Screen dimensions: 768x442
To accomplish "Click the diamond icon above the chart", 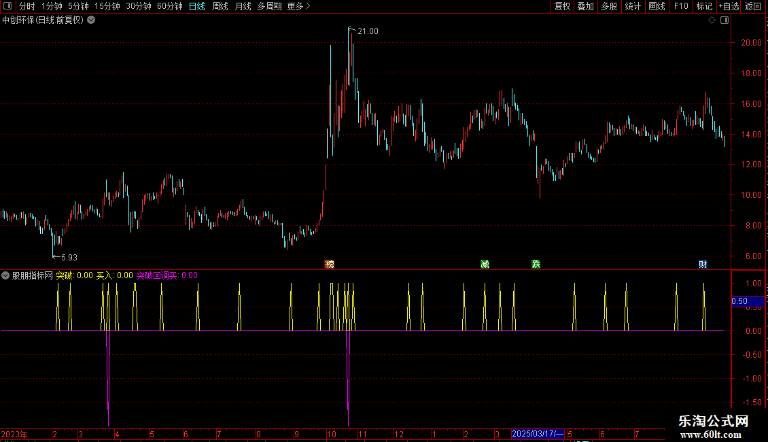I will point(712,20).
